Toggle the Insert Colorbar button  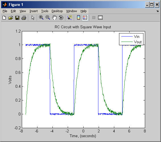click(79, 18)
